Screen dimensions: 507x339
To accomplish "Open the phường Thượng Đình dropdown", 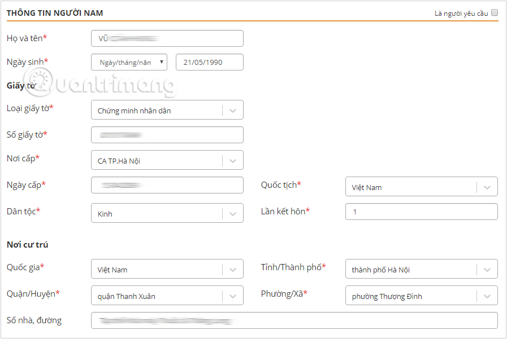I will [x=413, y=295].
